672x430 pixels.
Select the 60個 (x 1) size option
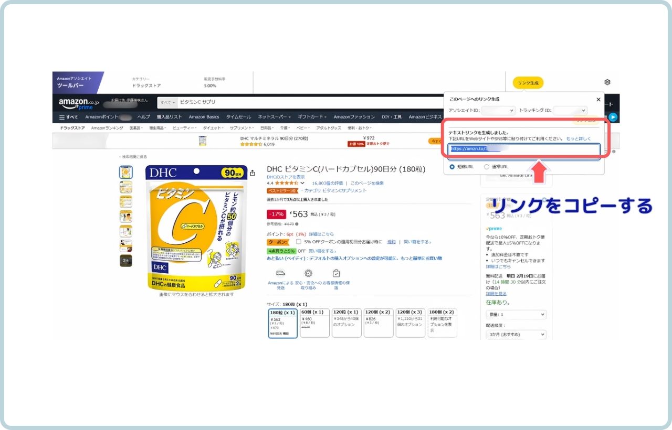(314, 323)
